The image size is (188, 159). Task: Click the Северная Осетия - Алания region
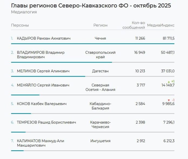click(100, 87)
